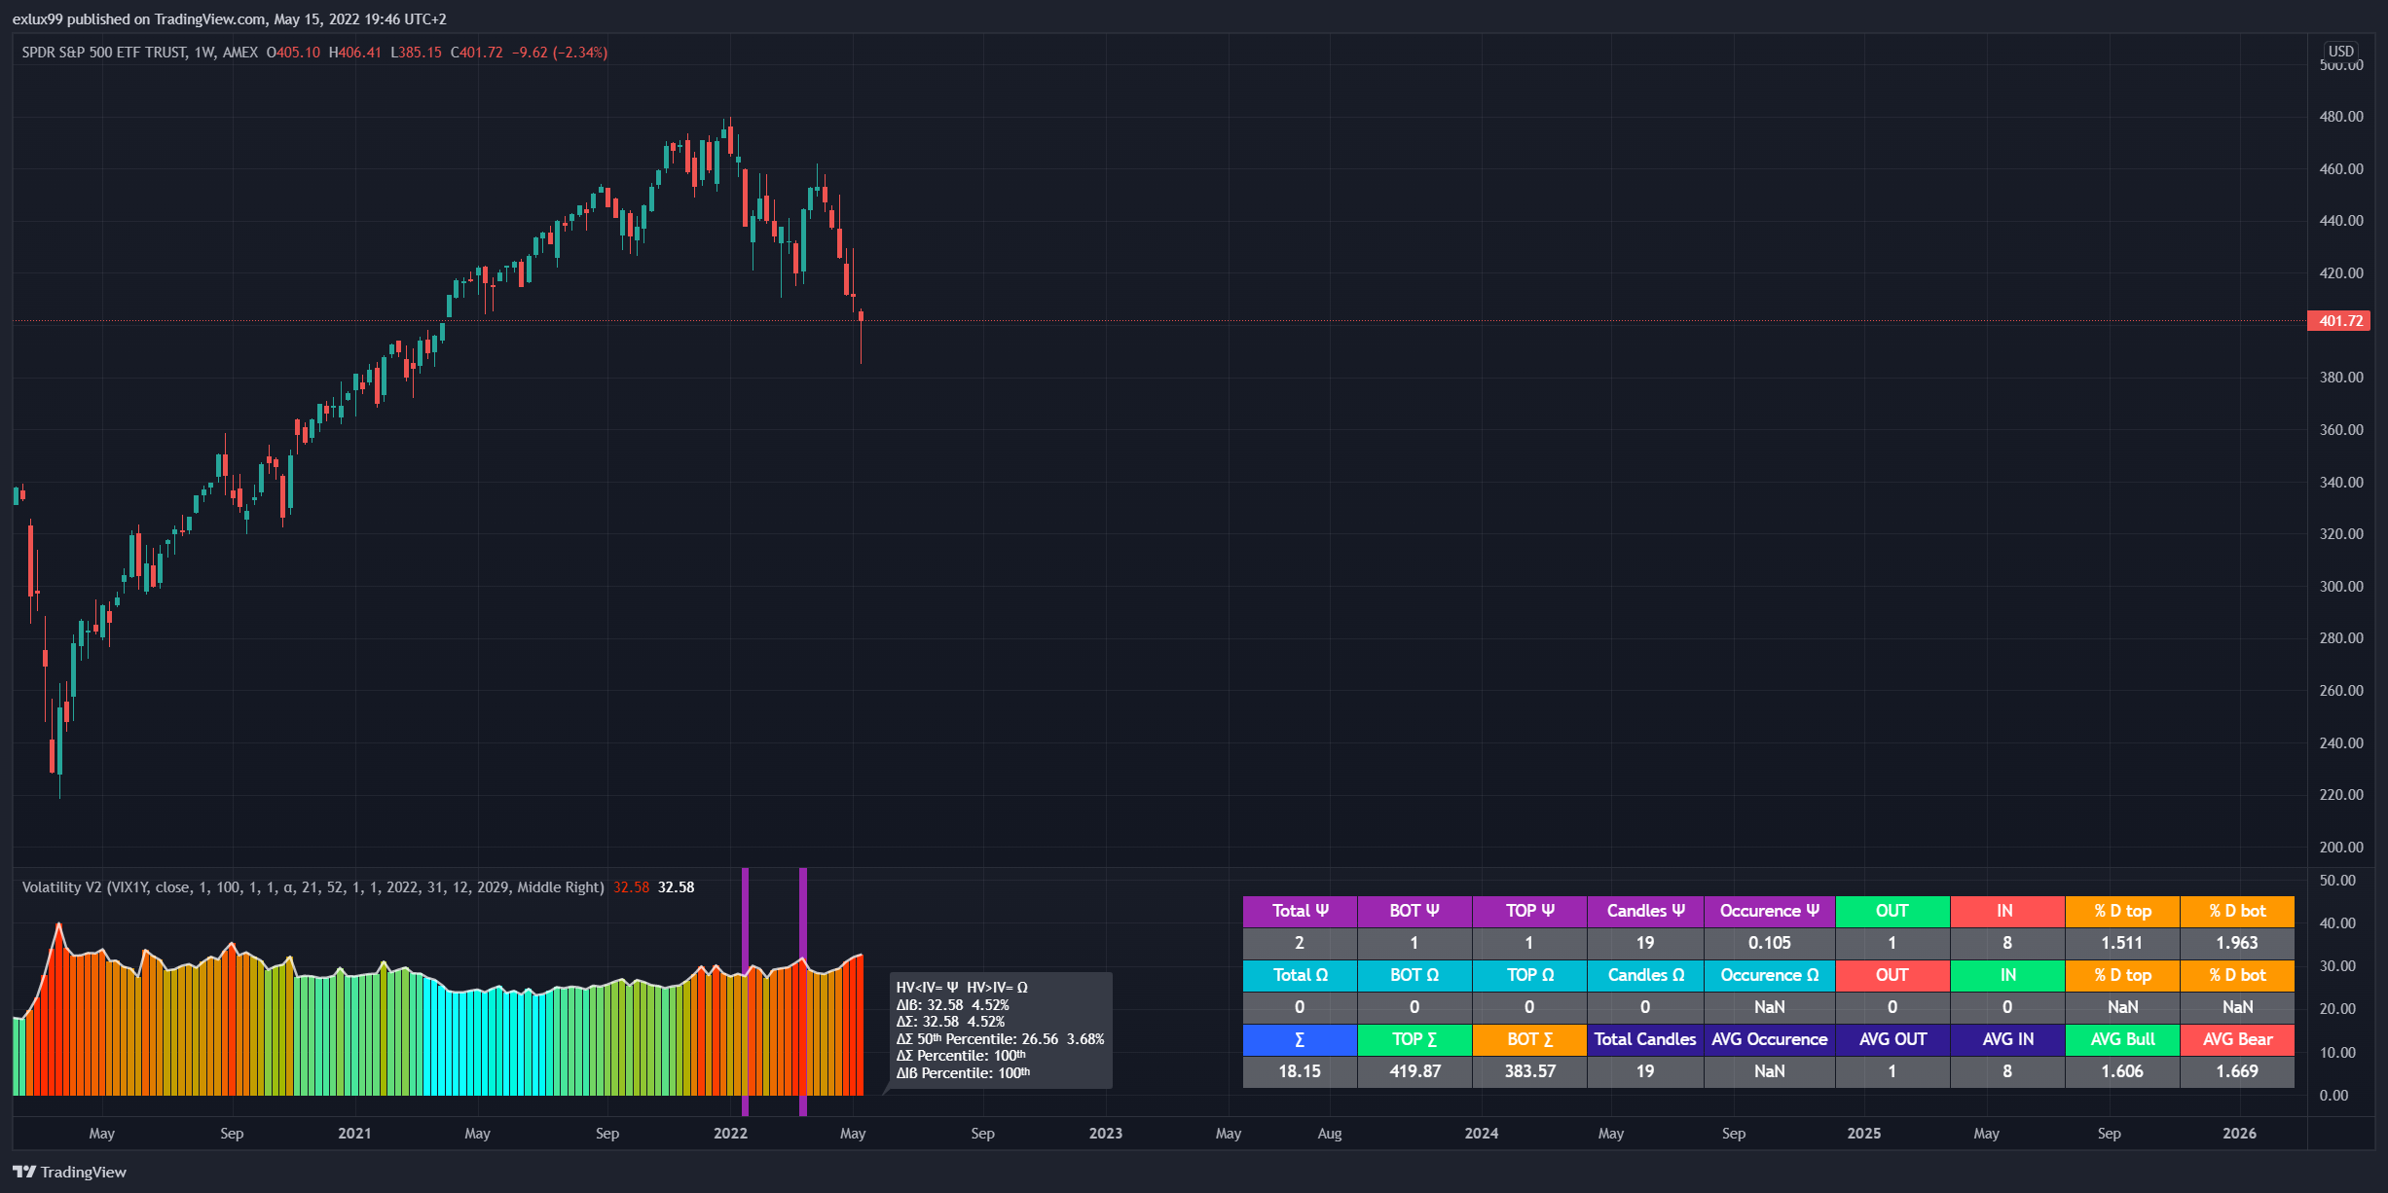2388x1193 pixels.
Task: Click the Volatility V2 indicator legend title
Action: click(x=312, y=887)
